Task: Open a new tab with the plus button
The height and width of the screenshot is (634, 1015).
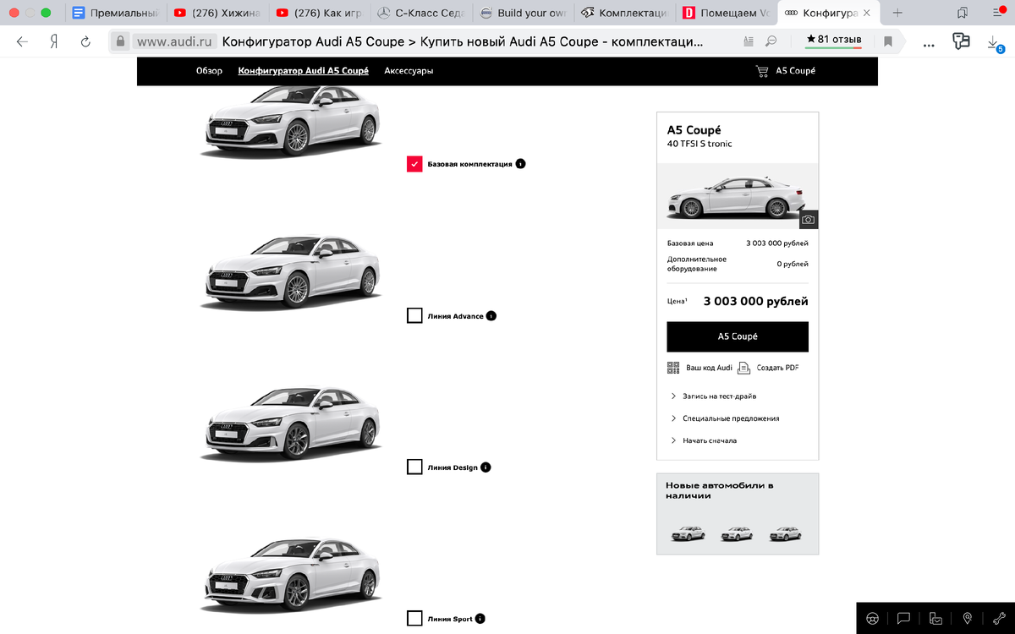Action: [897, 13]
